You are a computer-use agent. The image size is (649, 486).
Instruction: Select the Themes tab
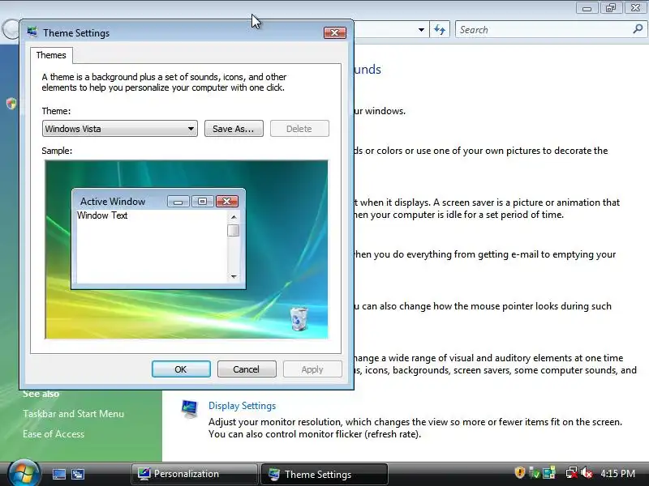[51, 55]
